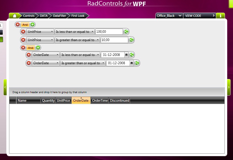Open calendar for the 31-12-2008 date

(x=126, y=55)
